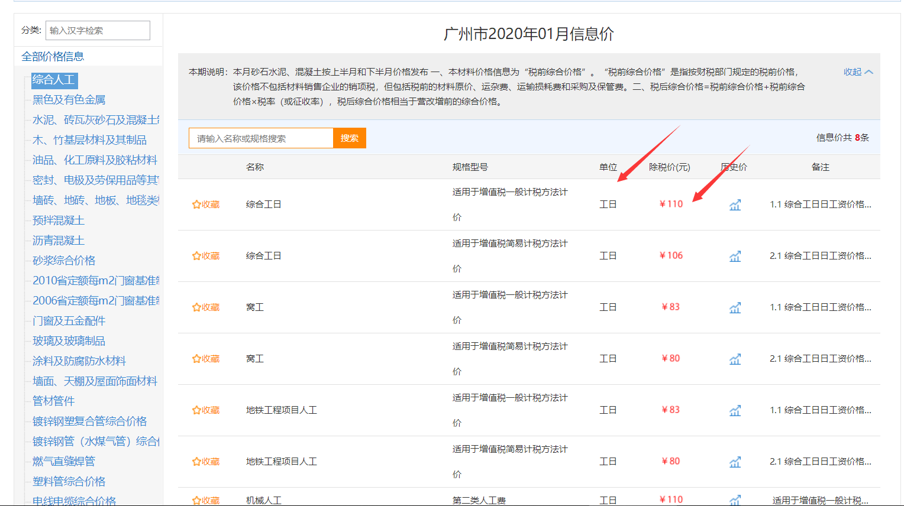The image size is (904, 506).
Task: Open history price chart for ¥83 窝工 row
Action: click(735, 308)
